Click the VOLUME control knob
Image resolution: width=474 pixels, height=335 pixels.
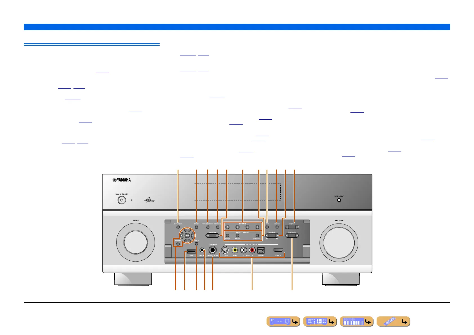click(x=339, y=243)
